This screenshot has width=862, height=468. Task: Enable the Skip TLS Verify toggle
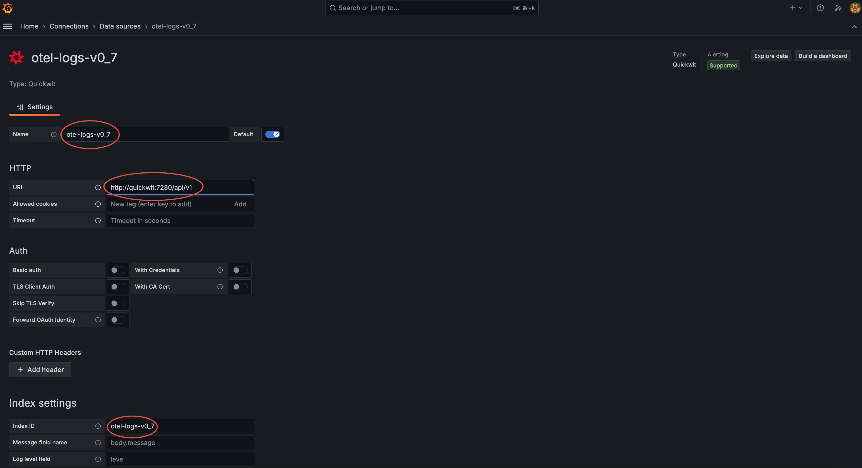[x=118, y=303]
